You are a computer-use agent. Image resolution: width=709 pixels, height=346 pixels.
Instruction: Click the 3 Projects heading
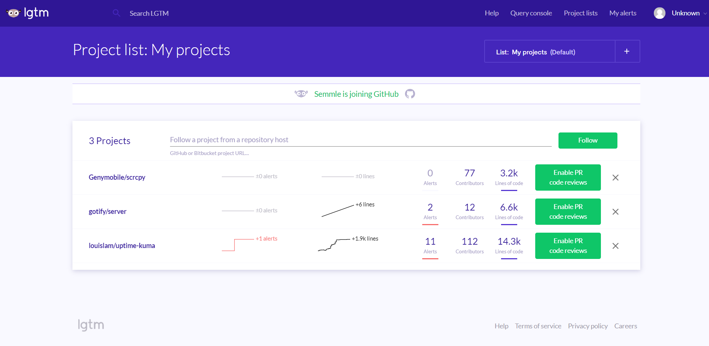110,141
